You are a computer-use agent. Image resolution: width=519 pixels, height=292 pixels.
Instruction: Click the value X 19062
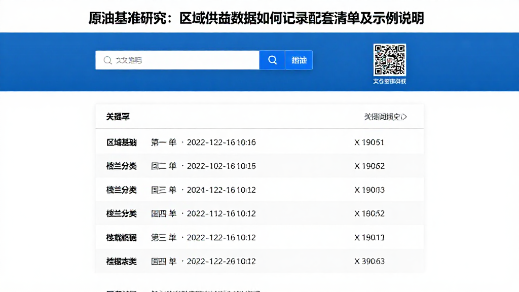coord(369,166)
